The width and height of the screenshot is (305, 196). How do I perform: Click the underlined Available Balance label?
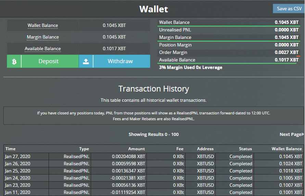coord(43,49)
